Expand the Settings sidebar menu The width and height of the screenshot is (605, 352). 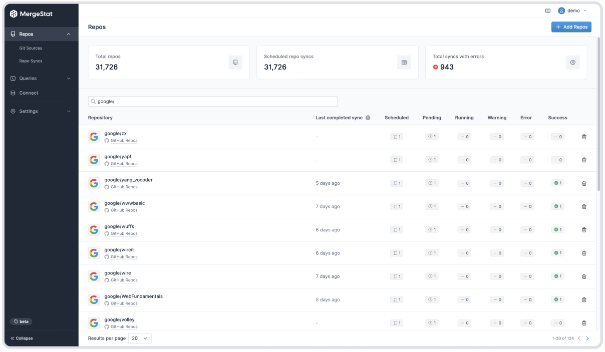pos(69,111)
